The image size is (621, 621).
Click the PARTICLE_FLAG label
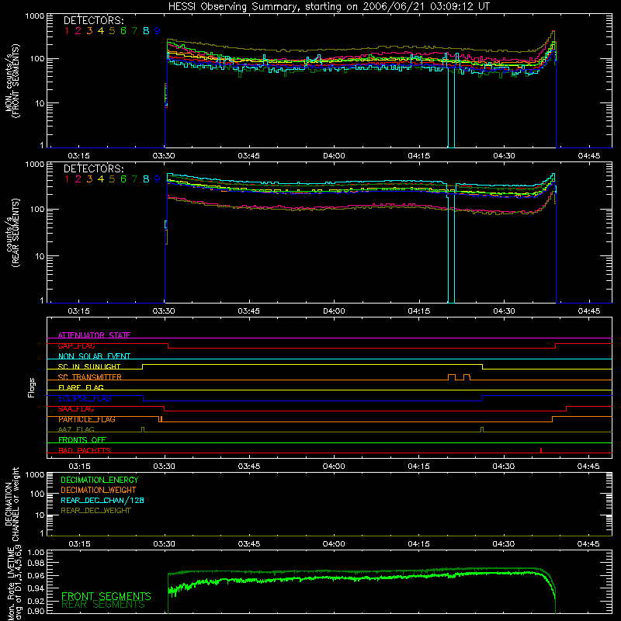87,419
